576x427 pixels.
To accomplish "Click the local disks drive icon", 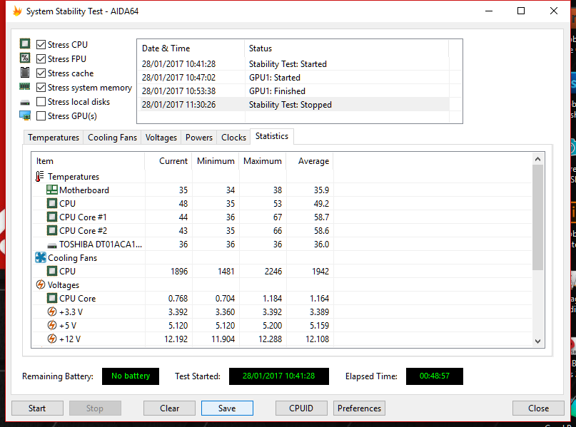I will (x=24, y=103).
